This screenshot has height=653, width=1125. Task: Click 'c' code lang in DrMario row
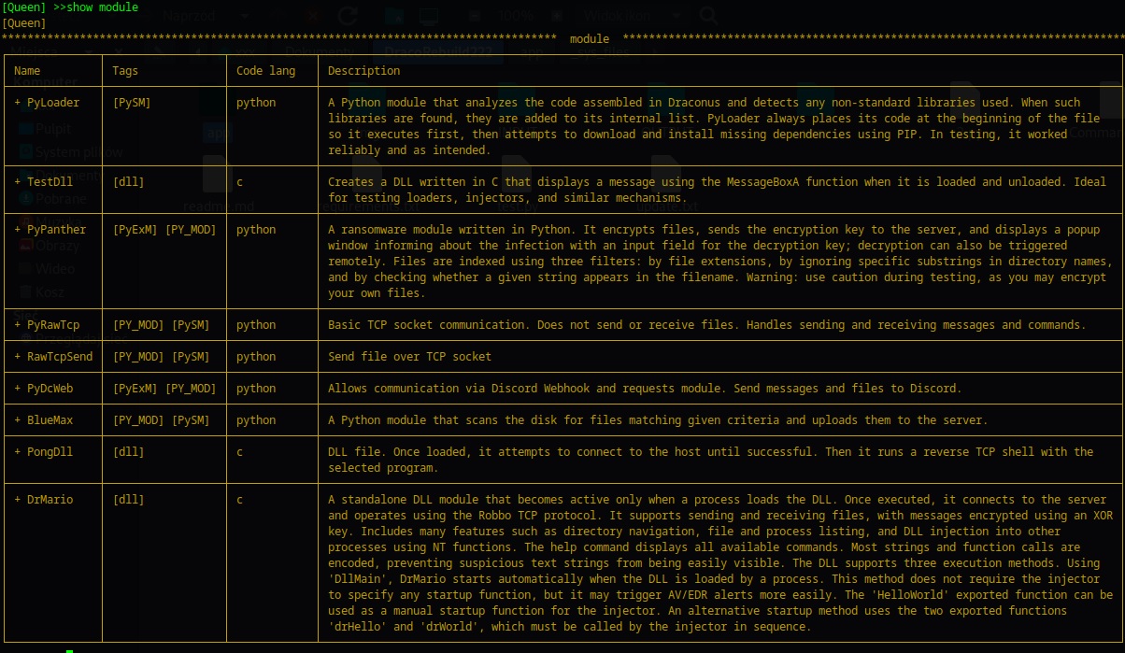point(239,500)
